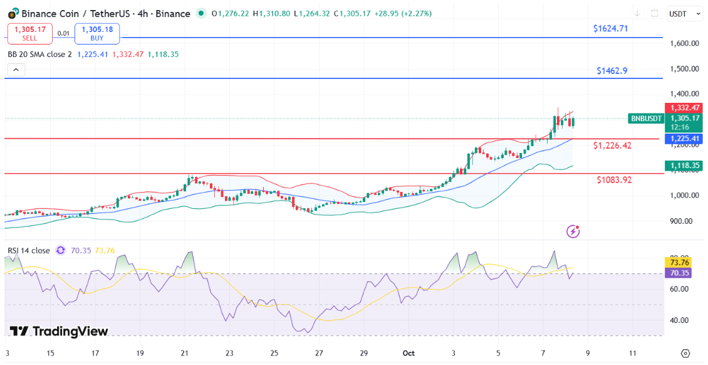Click the down arrow icon near USDT

637,13
